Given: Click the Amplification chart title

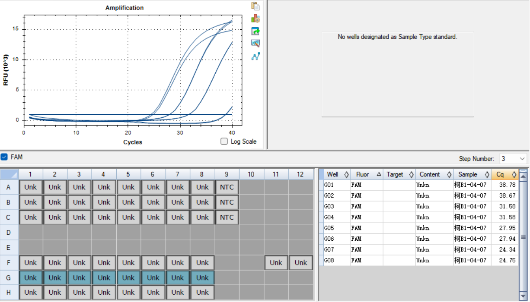Looking at the screenshot, I should pyautogui.click(x=125, y=8).
